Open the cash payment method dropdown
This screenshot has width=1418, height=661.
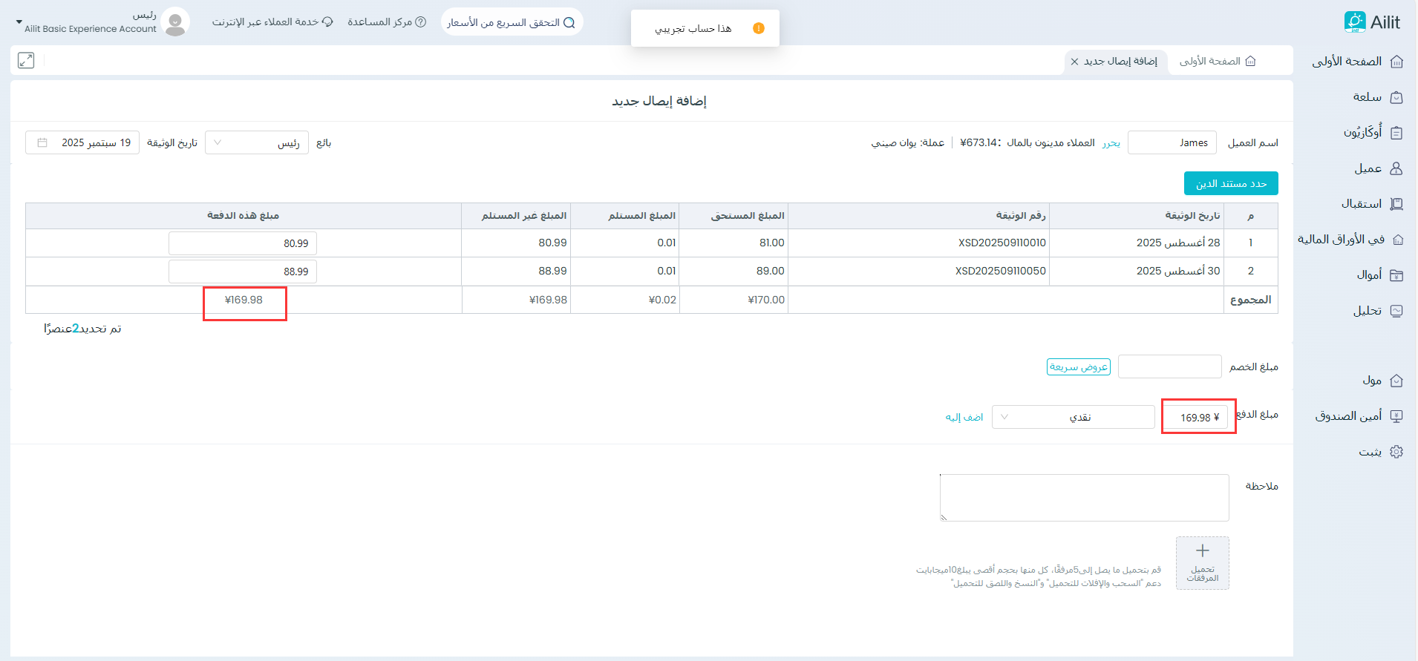tap(1073, 417)
